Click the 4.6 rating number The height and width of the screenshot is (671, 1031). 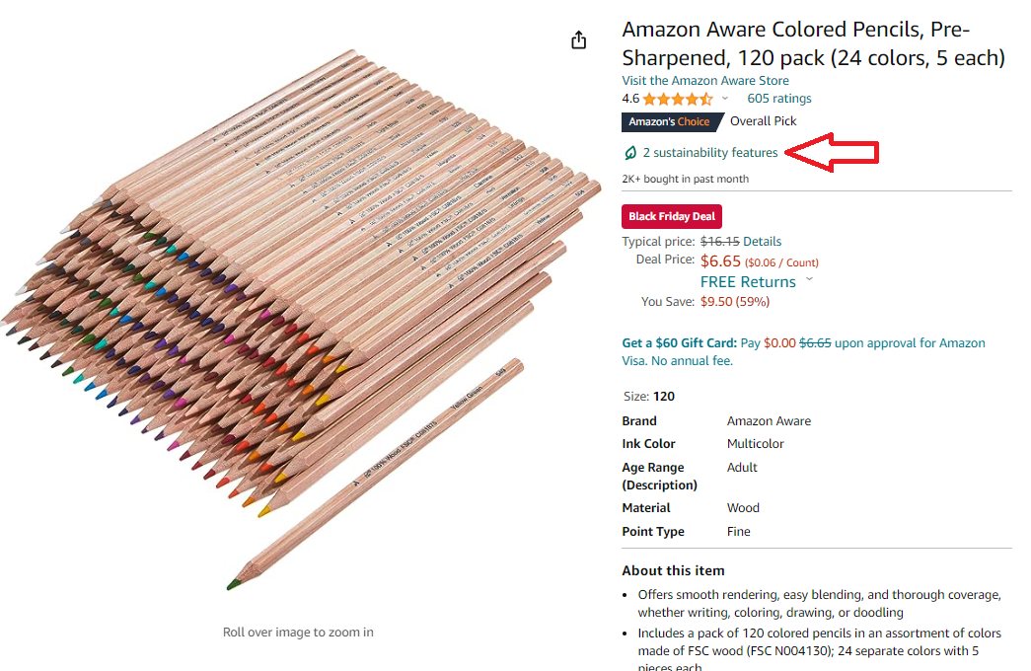pos(630,99)
